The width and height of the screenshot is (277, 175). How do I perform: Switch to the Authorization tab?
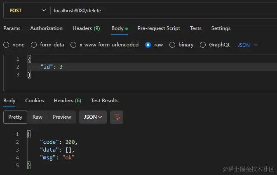[x=46, y=28]
